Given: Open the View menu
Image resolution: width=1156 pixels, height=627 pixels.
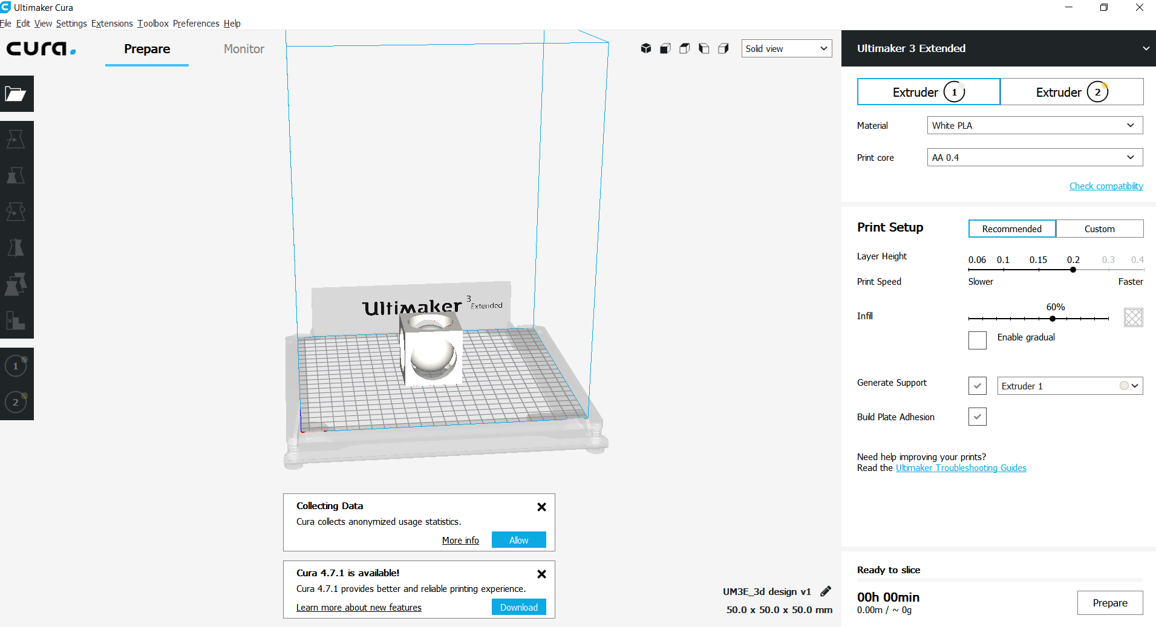Looking at the screenshot, I should pyautogui.click(x=43, y=24).
